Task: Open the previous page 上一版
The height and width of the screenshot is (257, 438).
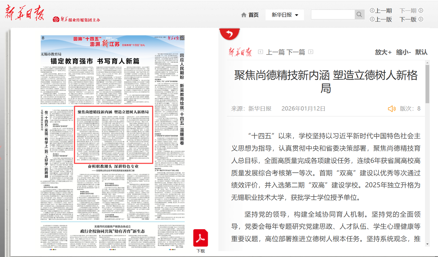Action: [381, 19]
